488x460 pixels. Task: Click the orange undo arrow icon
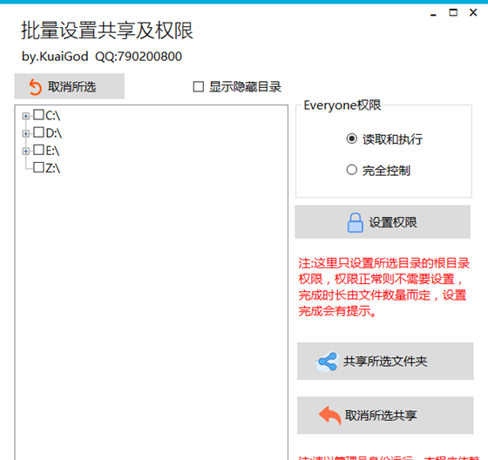coord(35,87)
